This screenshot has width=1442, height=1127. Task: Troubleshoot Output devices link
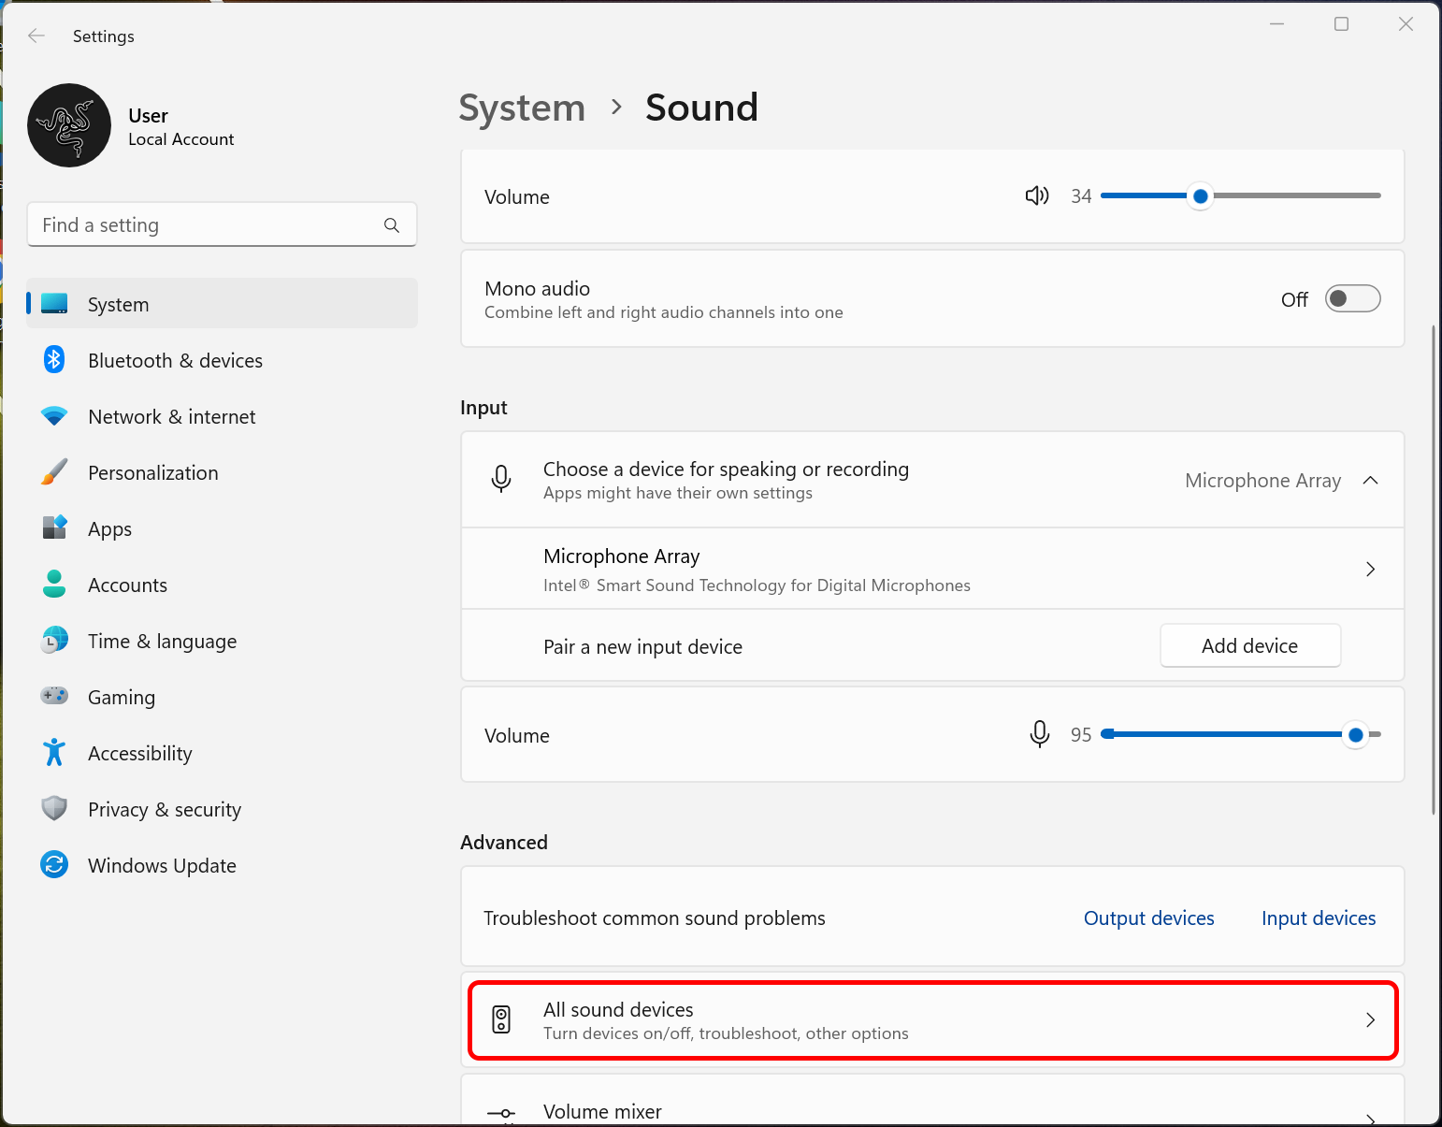(x=1148, y=918)
